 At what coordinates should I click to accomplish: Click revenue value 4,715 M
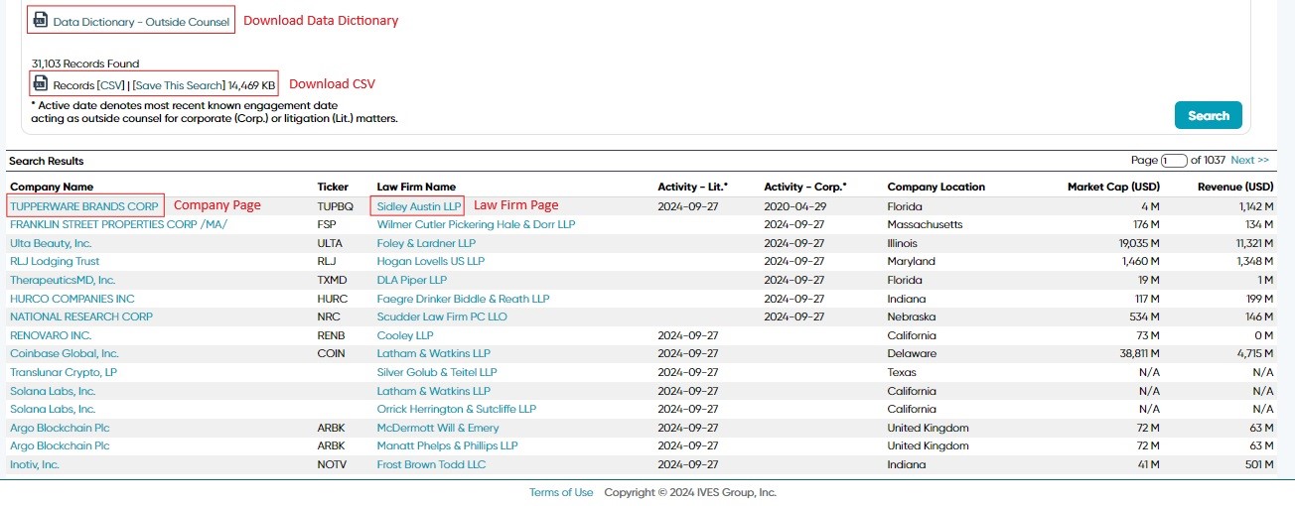click(x=1253, y=353)
